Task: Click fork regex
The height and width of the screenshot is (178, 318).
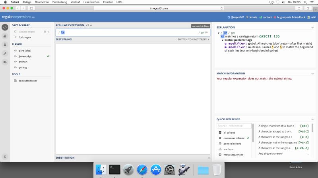Action: click(x=32, y=37)
